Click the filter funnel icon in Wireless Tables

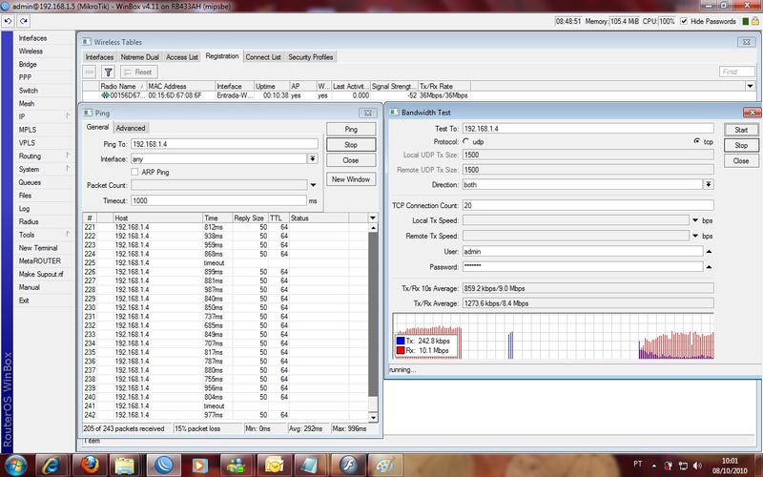[x=108, y=72]
